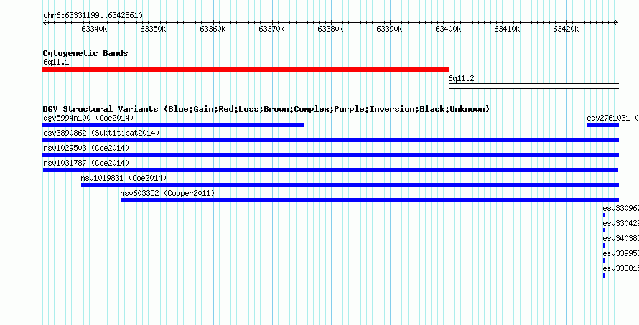Open the esv3890862 (Suktitipat2014) label

tap(101, 133)
